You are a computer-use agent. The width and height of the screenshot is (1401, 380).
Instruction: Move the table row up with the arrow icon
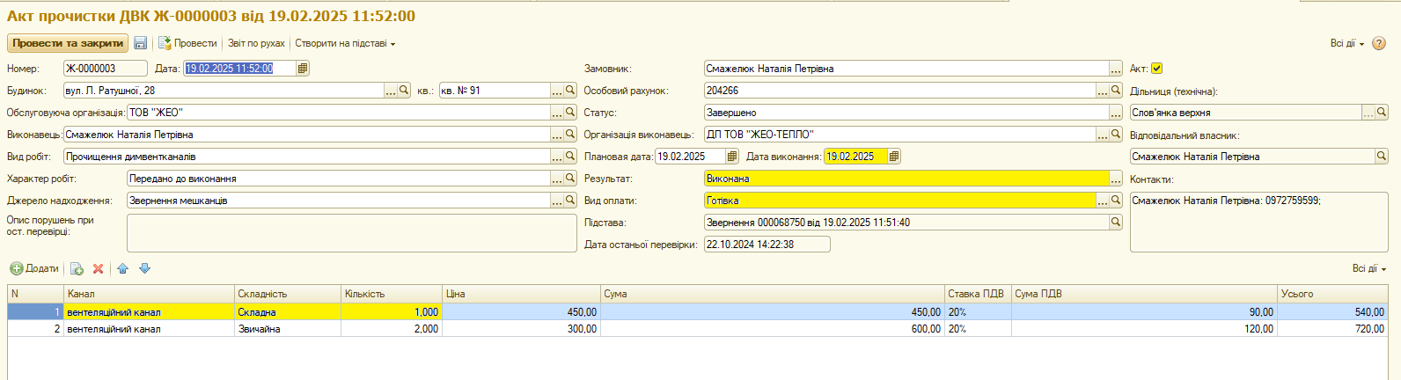[x=122, y=269]
